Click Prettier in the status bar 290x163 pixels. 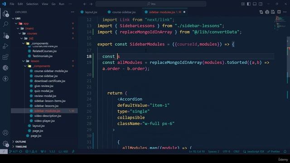pos(274,152)
